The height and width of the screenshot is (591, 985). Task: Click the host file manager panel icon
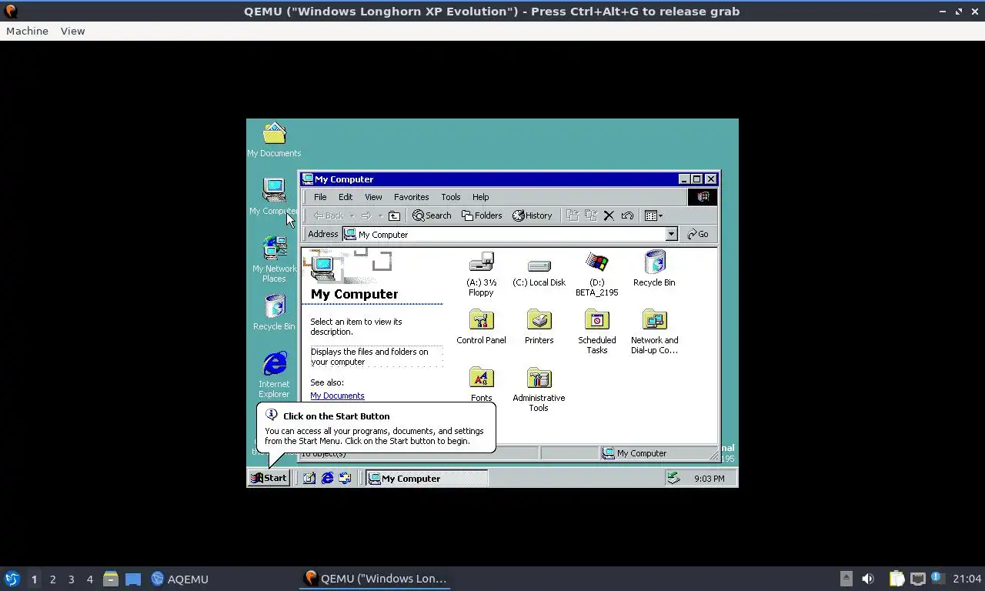(x=111, y=579)
